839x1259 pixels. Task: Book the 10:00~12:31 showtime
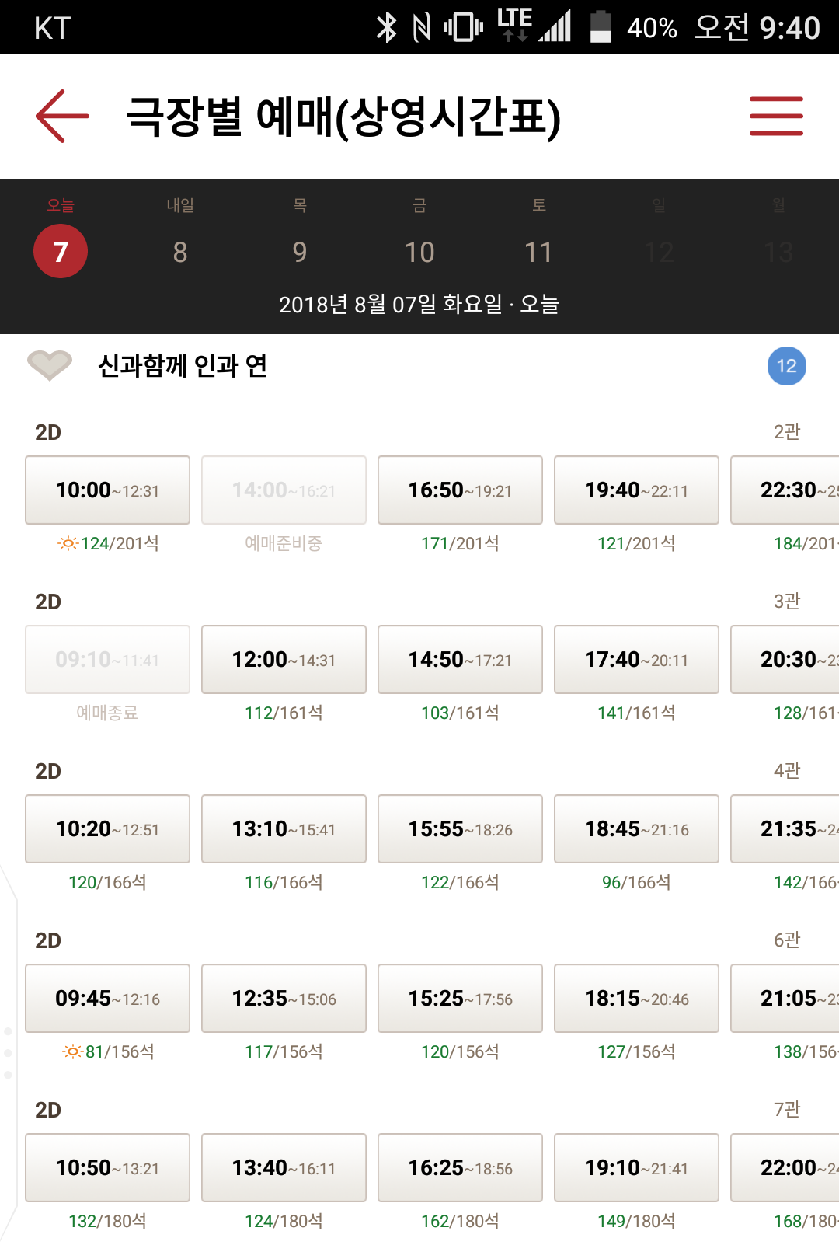(x=107, y=490)
